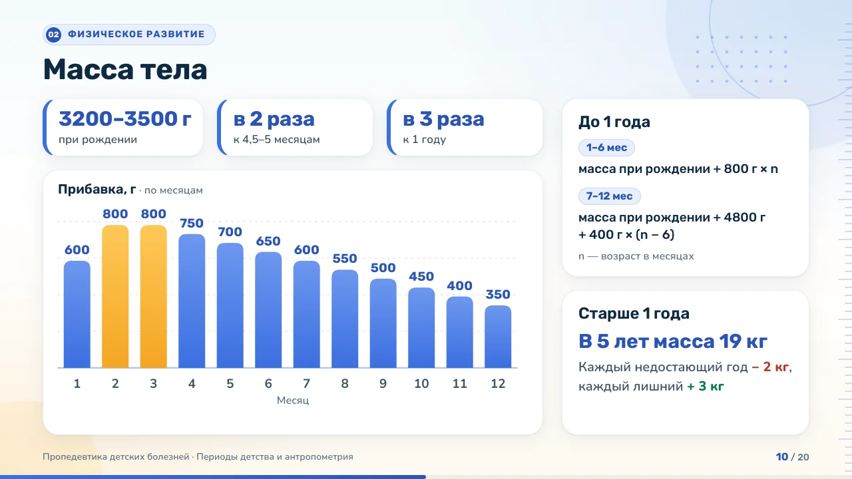
Task: Click the "Месяц" axis title
Action: tap(293, 400)
